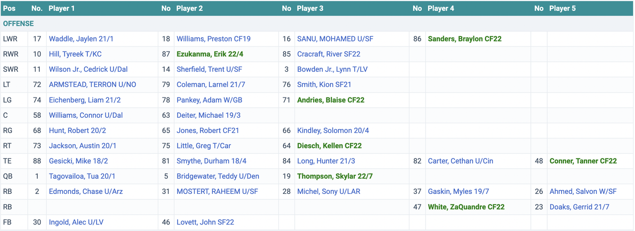Open Doaks, Gerrid player link
Screen dimensions: 635x231
579,207
